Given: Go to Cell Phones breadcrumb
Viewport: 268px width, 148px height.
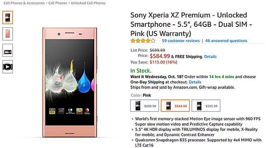Looking at the screenshot, I should 58,3.
